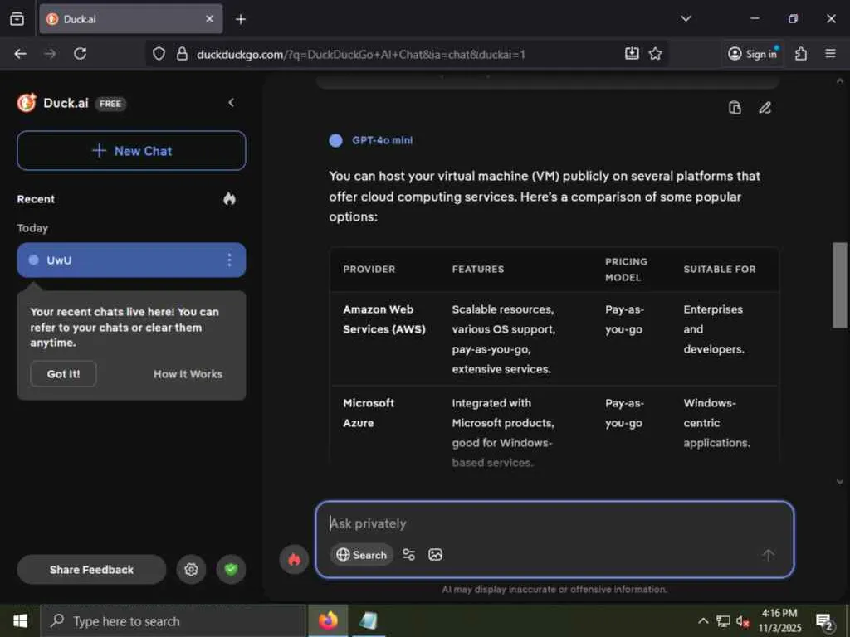Viewport: 850px width, 637px height.
Task: Toggle the Search web option
Action: pos(362,555)
